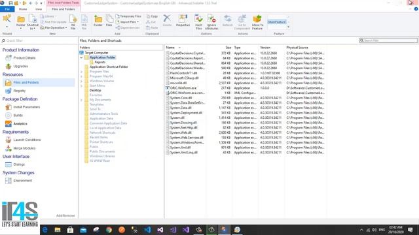Open Google Chrome from the taskbar
The image size is (419, 235).
click(109, 230)
